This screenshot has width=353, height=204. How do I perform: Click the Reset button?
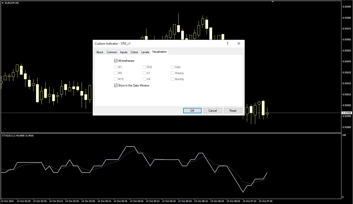tap(233, 111)
